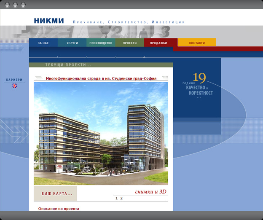Screen dimensions: 263x220
Task: Click the third window control button
Action: (x=23, y=5)
